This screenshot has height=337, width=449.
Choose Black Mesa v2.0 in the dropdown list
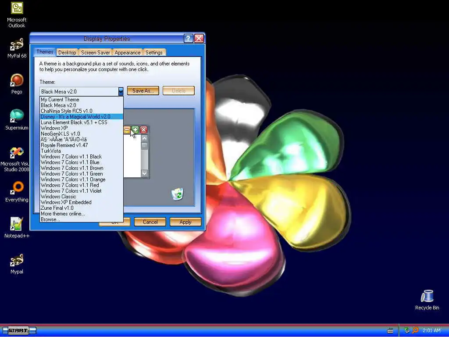click(81, 105)
